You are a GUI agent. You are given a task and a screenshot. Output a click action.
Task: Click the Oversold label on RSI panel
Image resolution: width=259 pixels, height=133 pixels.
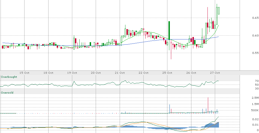(7, 93)
